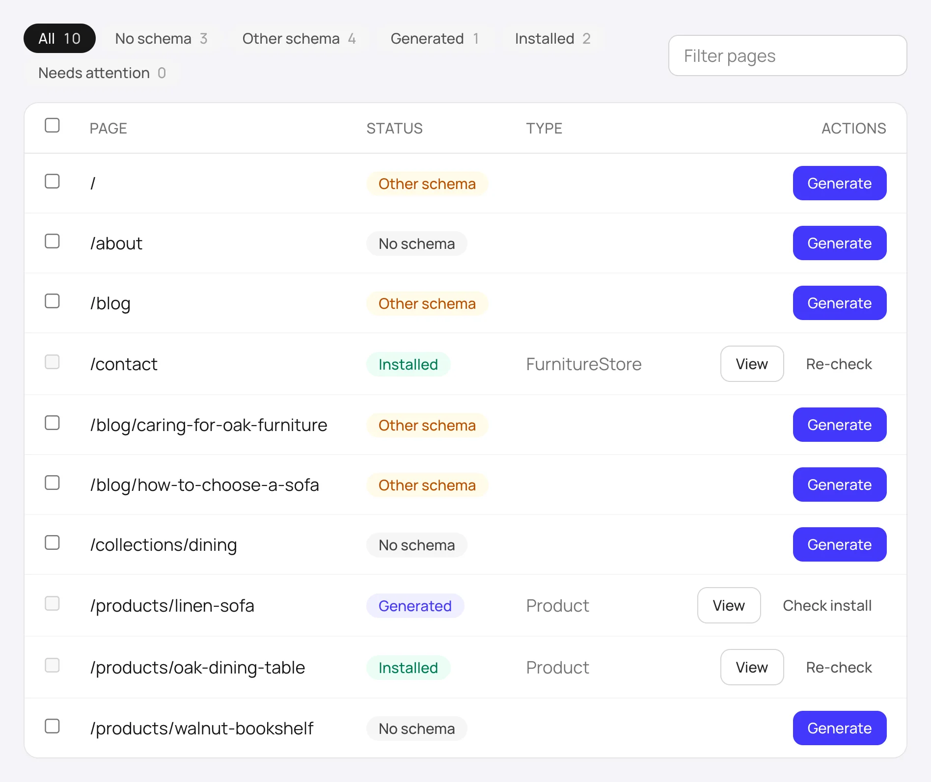The height and width of the screenshot is (782, 931).
Task: Tick the /products/linen-sofa row checkbox
Action: click(52, 603)
